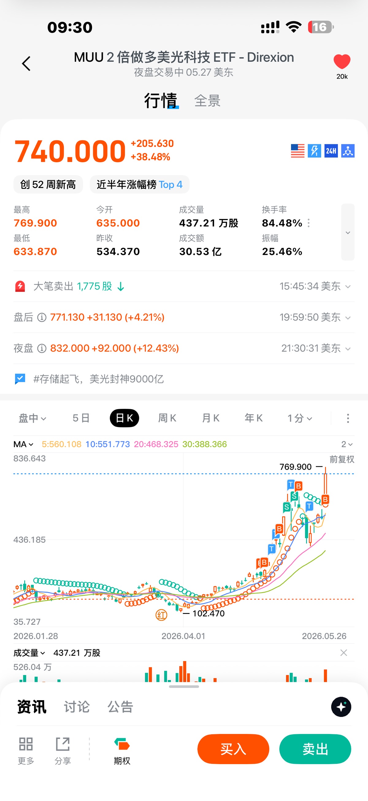Screen dimensions: 368x801
Task: Tap the blue related-network icon
Action: (348, 151)
